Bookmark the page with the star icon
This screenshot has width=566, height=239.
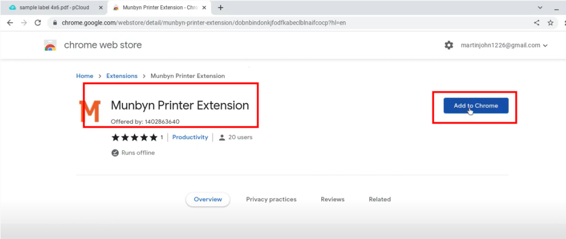tap(550, 23)
